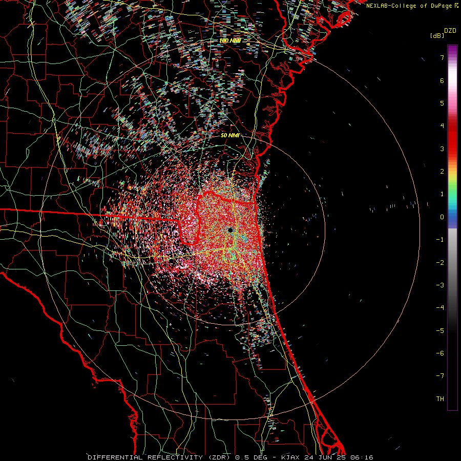The width and height of the screenshot is (461, 461).
Task: Click the [dB] unit label
Action: click(x=437, y=35)
